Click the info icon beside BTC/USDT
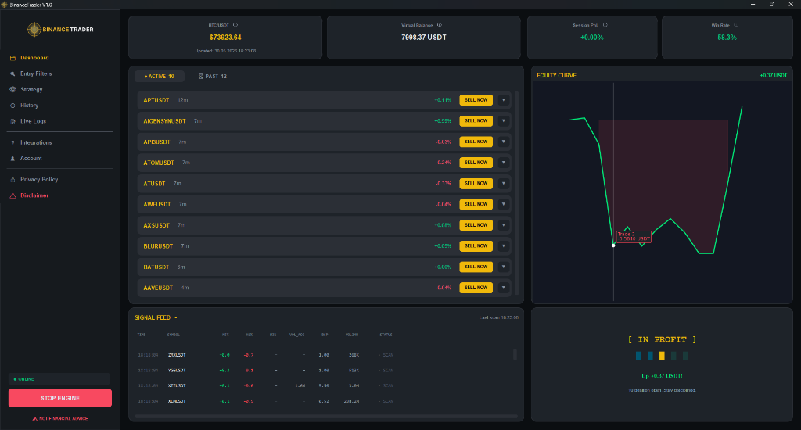The image size is (801, 430). click(235, 24)
